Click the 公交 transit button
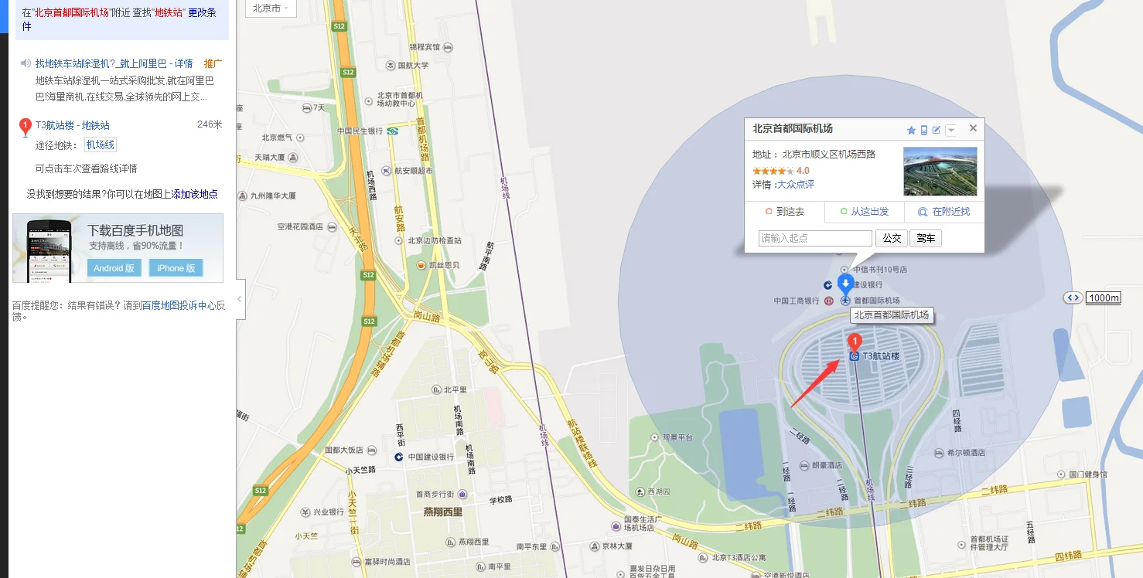This screenshot has width=1143, height=578. pyautogui.click(x=892, y=238)
